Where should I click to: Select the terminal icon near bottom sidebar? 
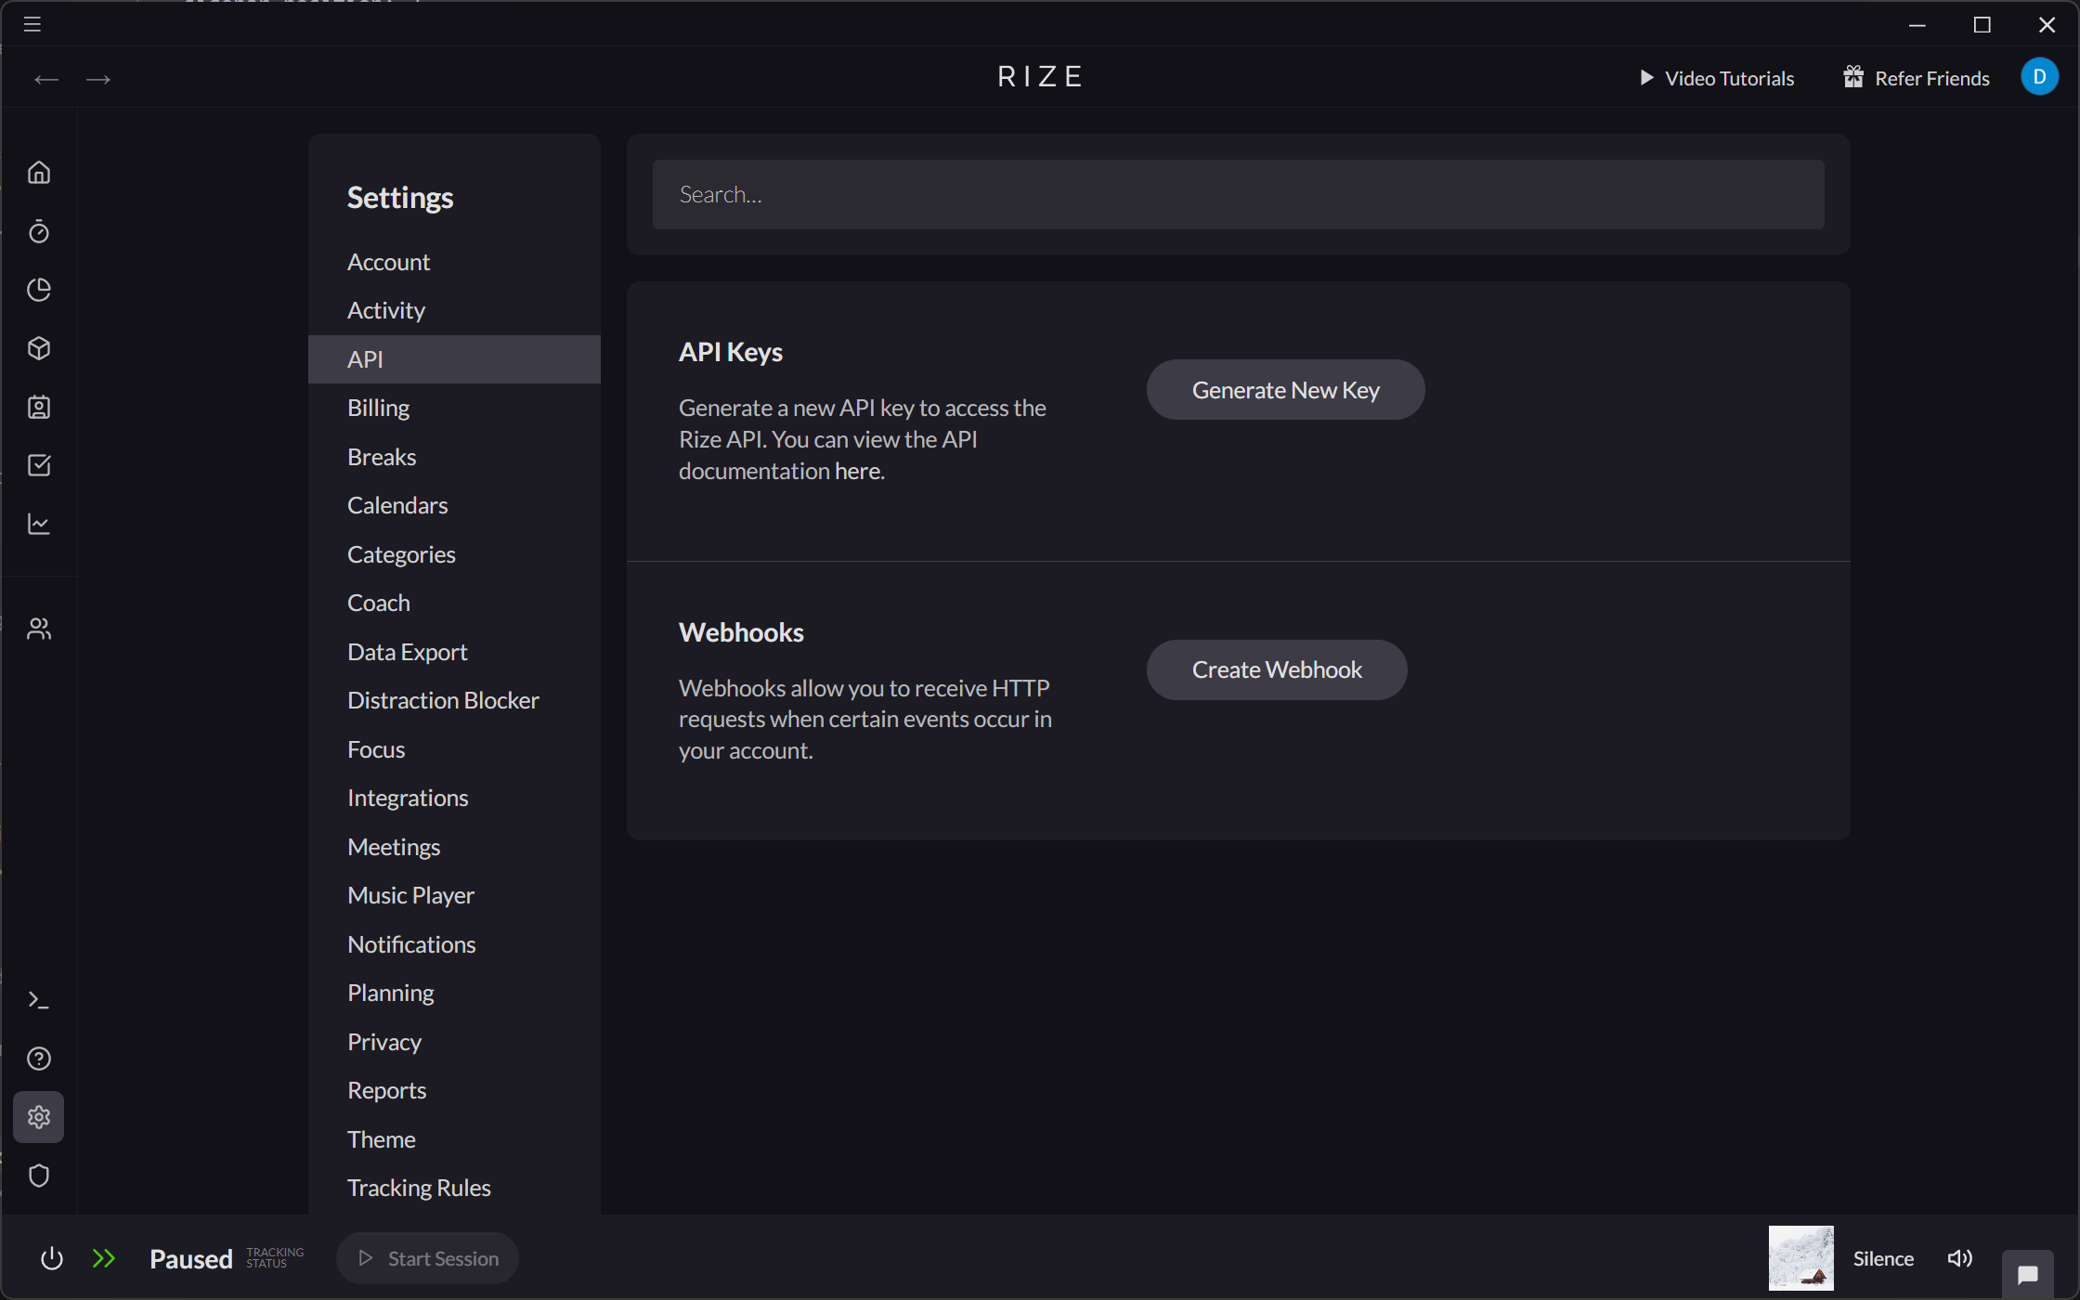coord(39,999)
